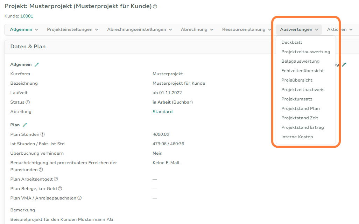The width and height of the screenshot is (359, 224).
Task: Open the Abrechnung dropdown
Action: coord(197,29)
